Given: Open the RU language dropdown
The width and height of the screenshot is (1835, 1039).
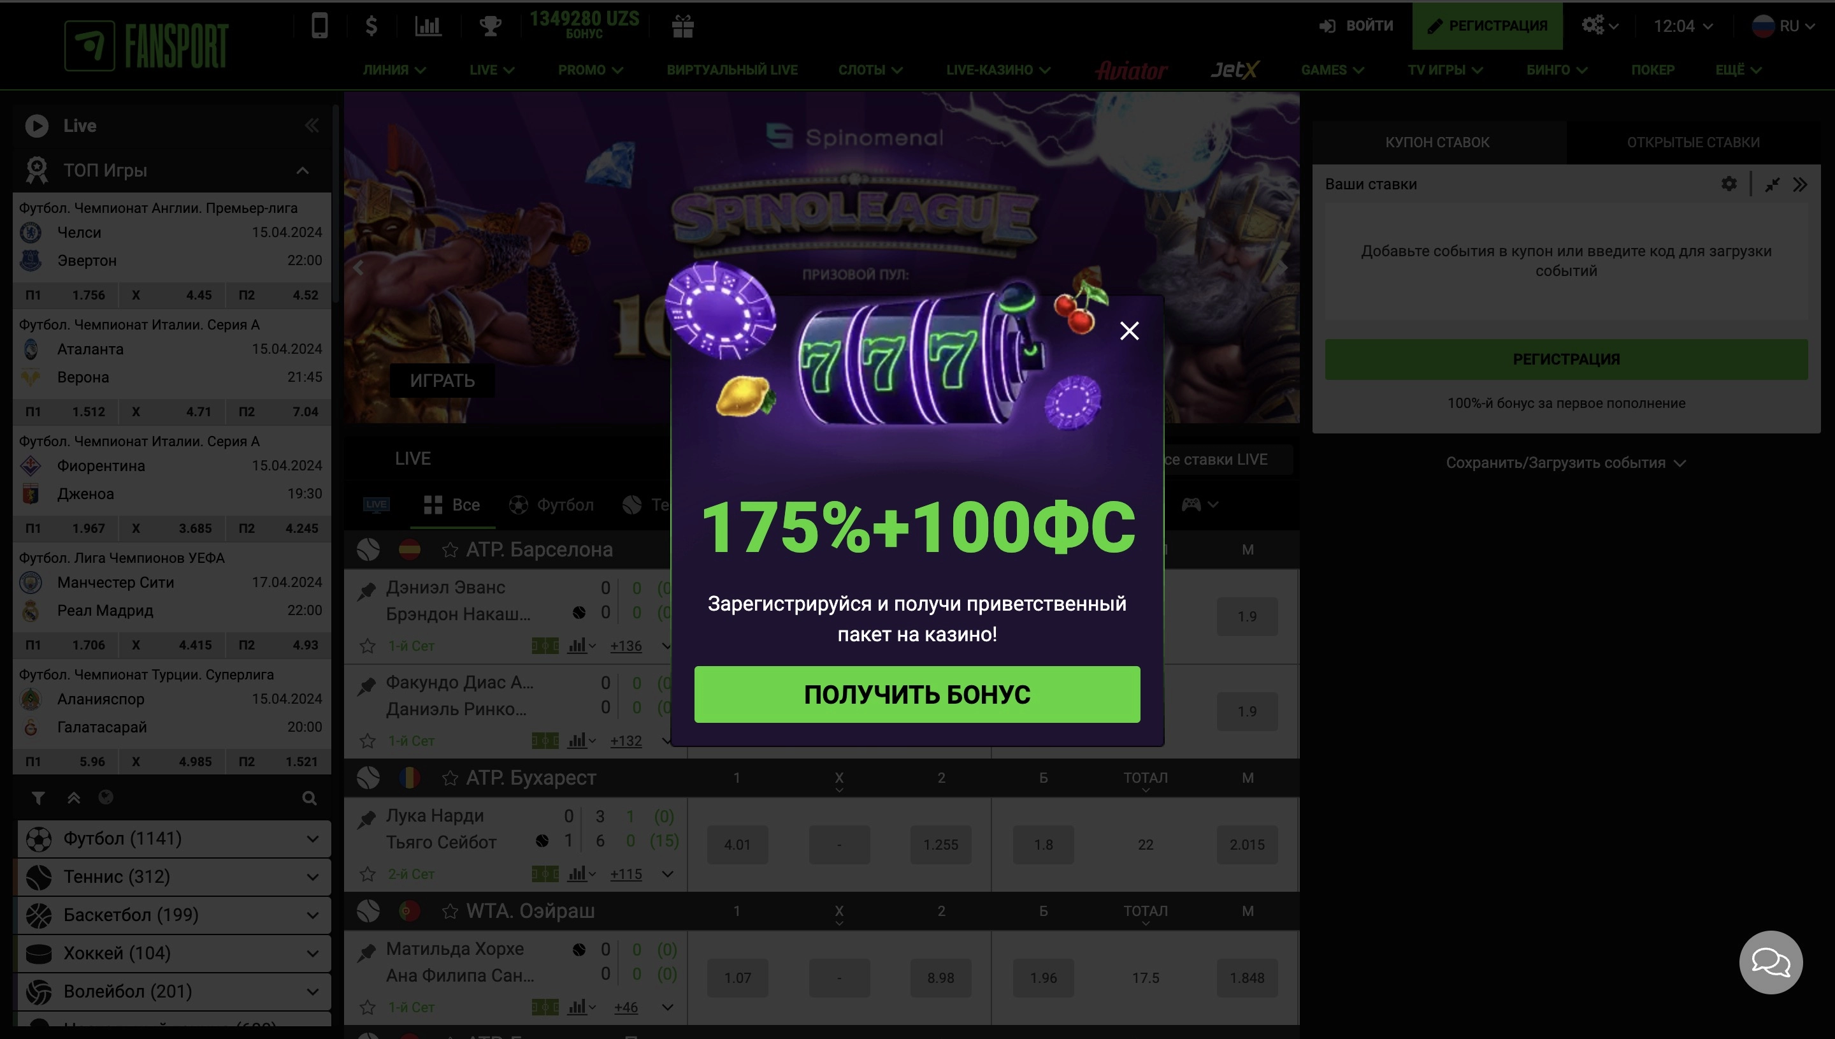Looking at the screenshot, I should pyautogui.click(x=1783, y=26).
